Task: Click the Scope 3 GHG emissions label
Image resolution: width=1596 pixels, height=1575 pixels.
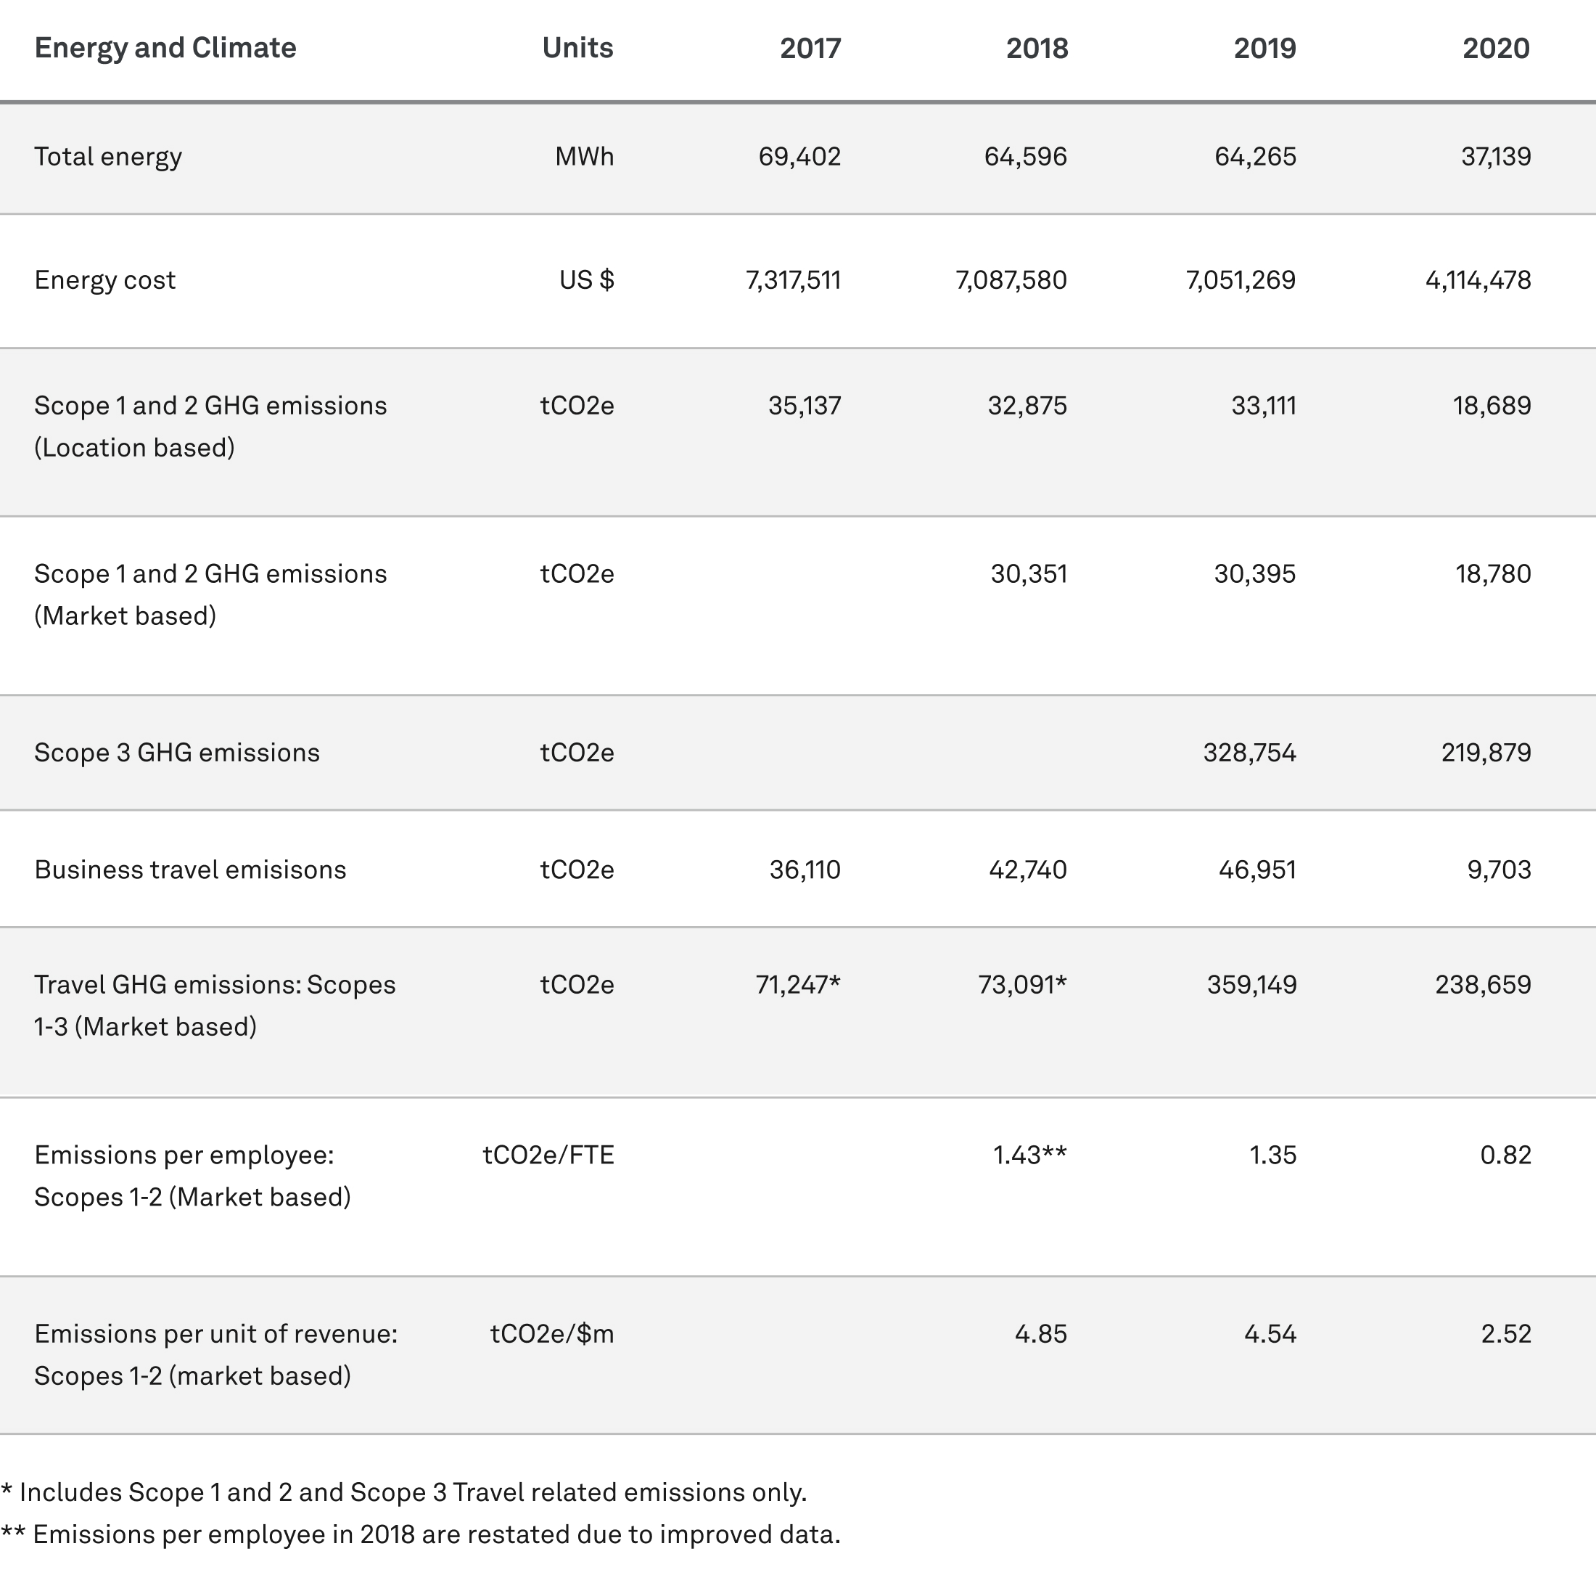Action: tap(177, 753)
